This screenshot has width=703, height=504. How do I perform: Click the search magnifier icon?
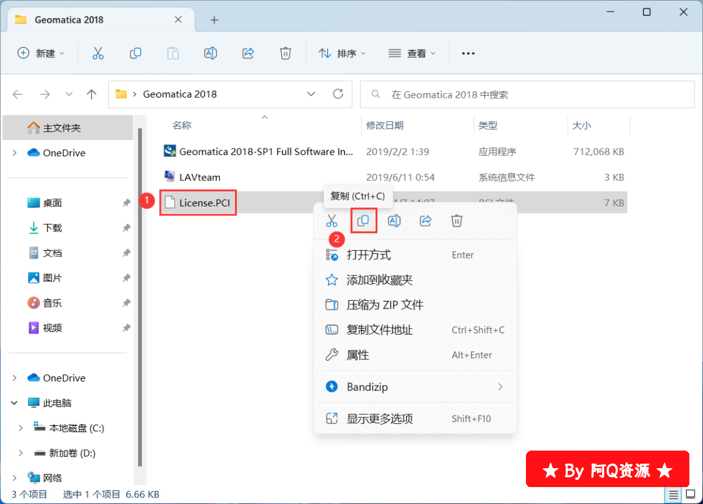click(376, 94)
